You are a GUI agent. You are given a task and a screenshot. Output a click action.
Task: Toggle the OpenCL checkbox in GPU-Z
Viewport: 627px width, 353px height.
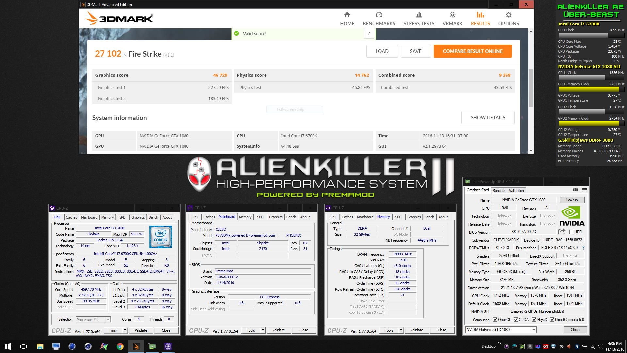[x=495, y=320]
